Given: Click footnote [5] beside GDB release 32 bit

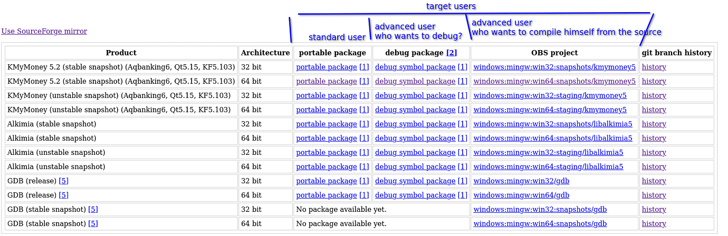Looking at the screenshot, I should pyautogui.click(x=63, y=181).
